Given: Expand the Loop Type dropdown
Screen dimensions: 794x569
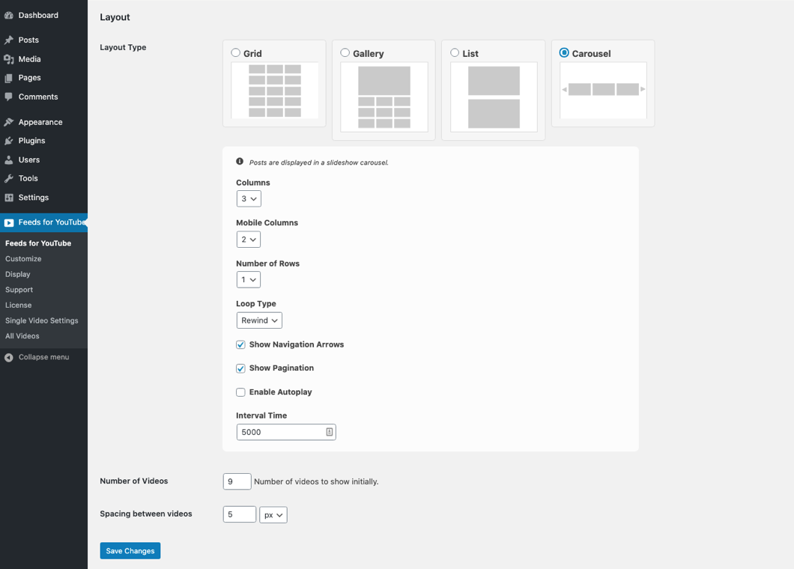Looking at the screenshot, I should pos(259,320).
